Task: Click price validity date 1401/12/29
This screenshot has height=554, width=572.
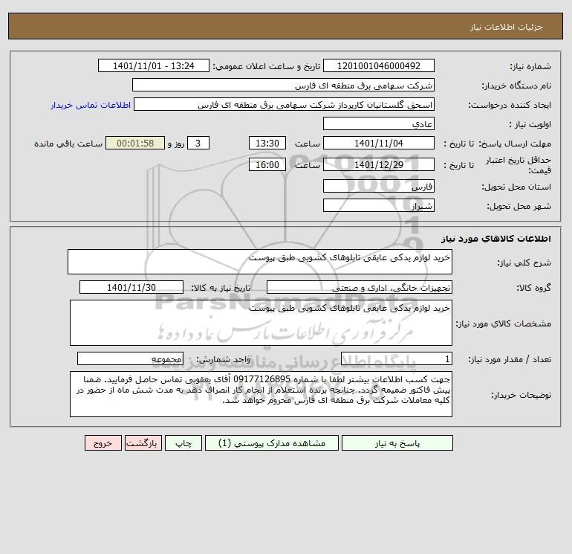Action: coord(379,164)
